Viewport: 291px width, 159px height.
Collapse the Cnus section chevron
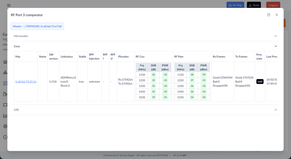(275, 46)
